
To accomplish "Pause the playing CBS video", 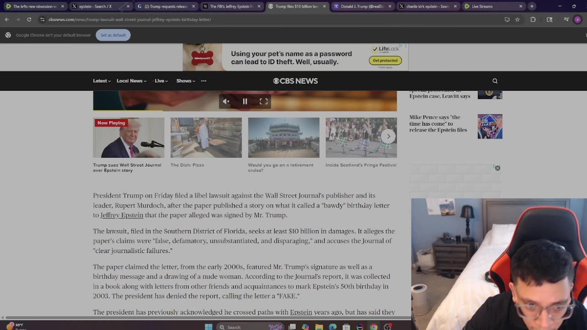I will point(245,101).
